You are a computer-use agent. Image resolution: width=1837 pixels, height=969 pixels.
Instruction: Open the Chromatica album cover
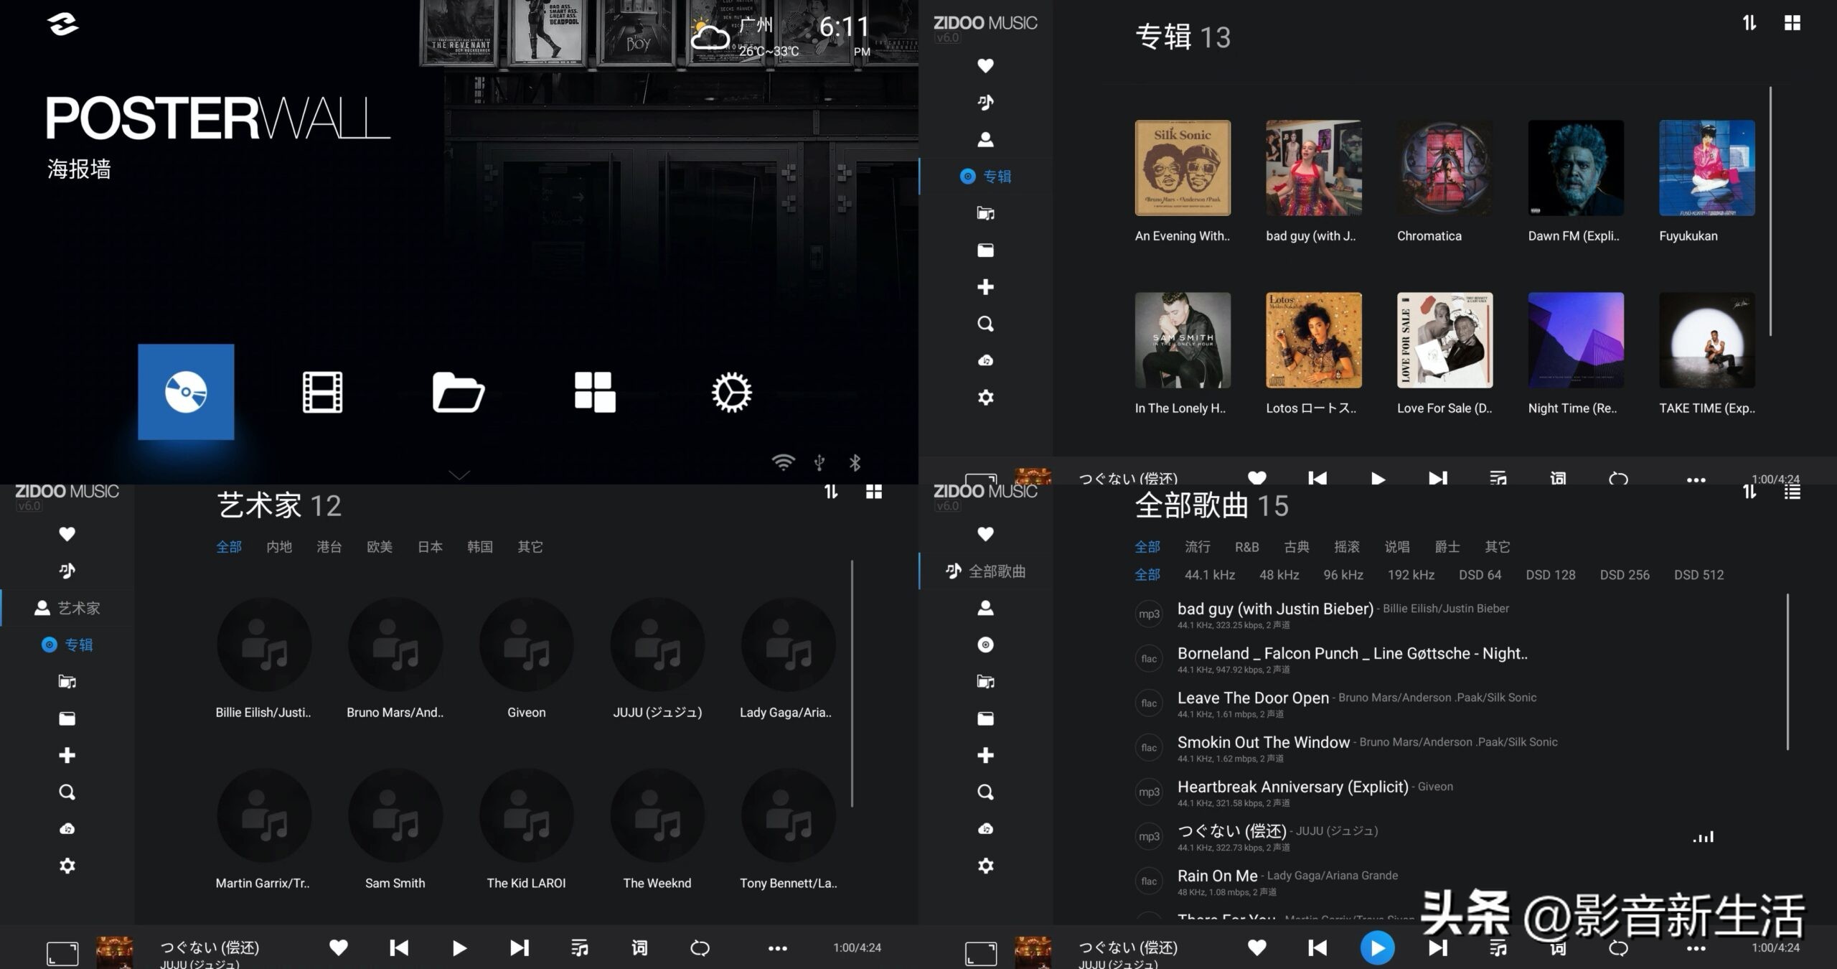[1444, 168]
